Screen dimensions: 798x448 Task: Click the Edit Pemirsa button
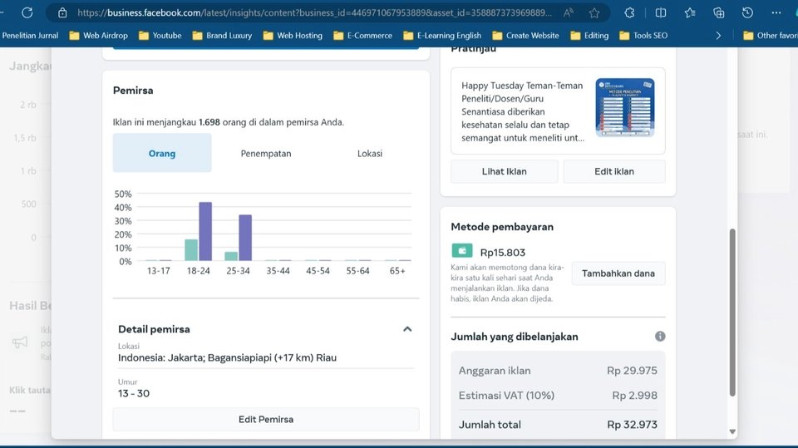(266, 419)
